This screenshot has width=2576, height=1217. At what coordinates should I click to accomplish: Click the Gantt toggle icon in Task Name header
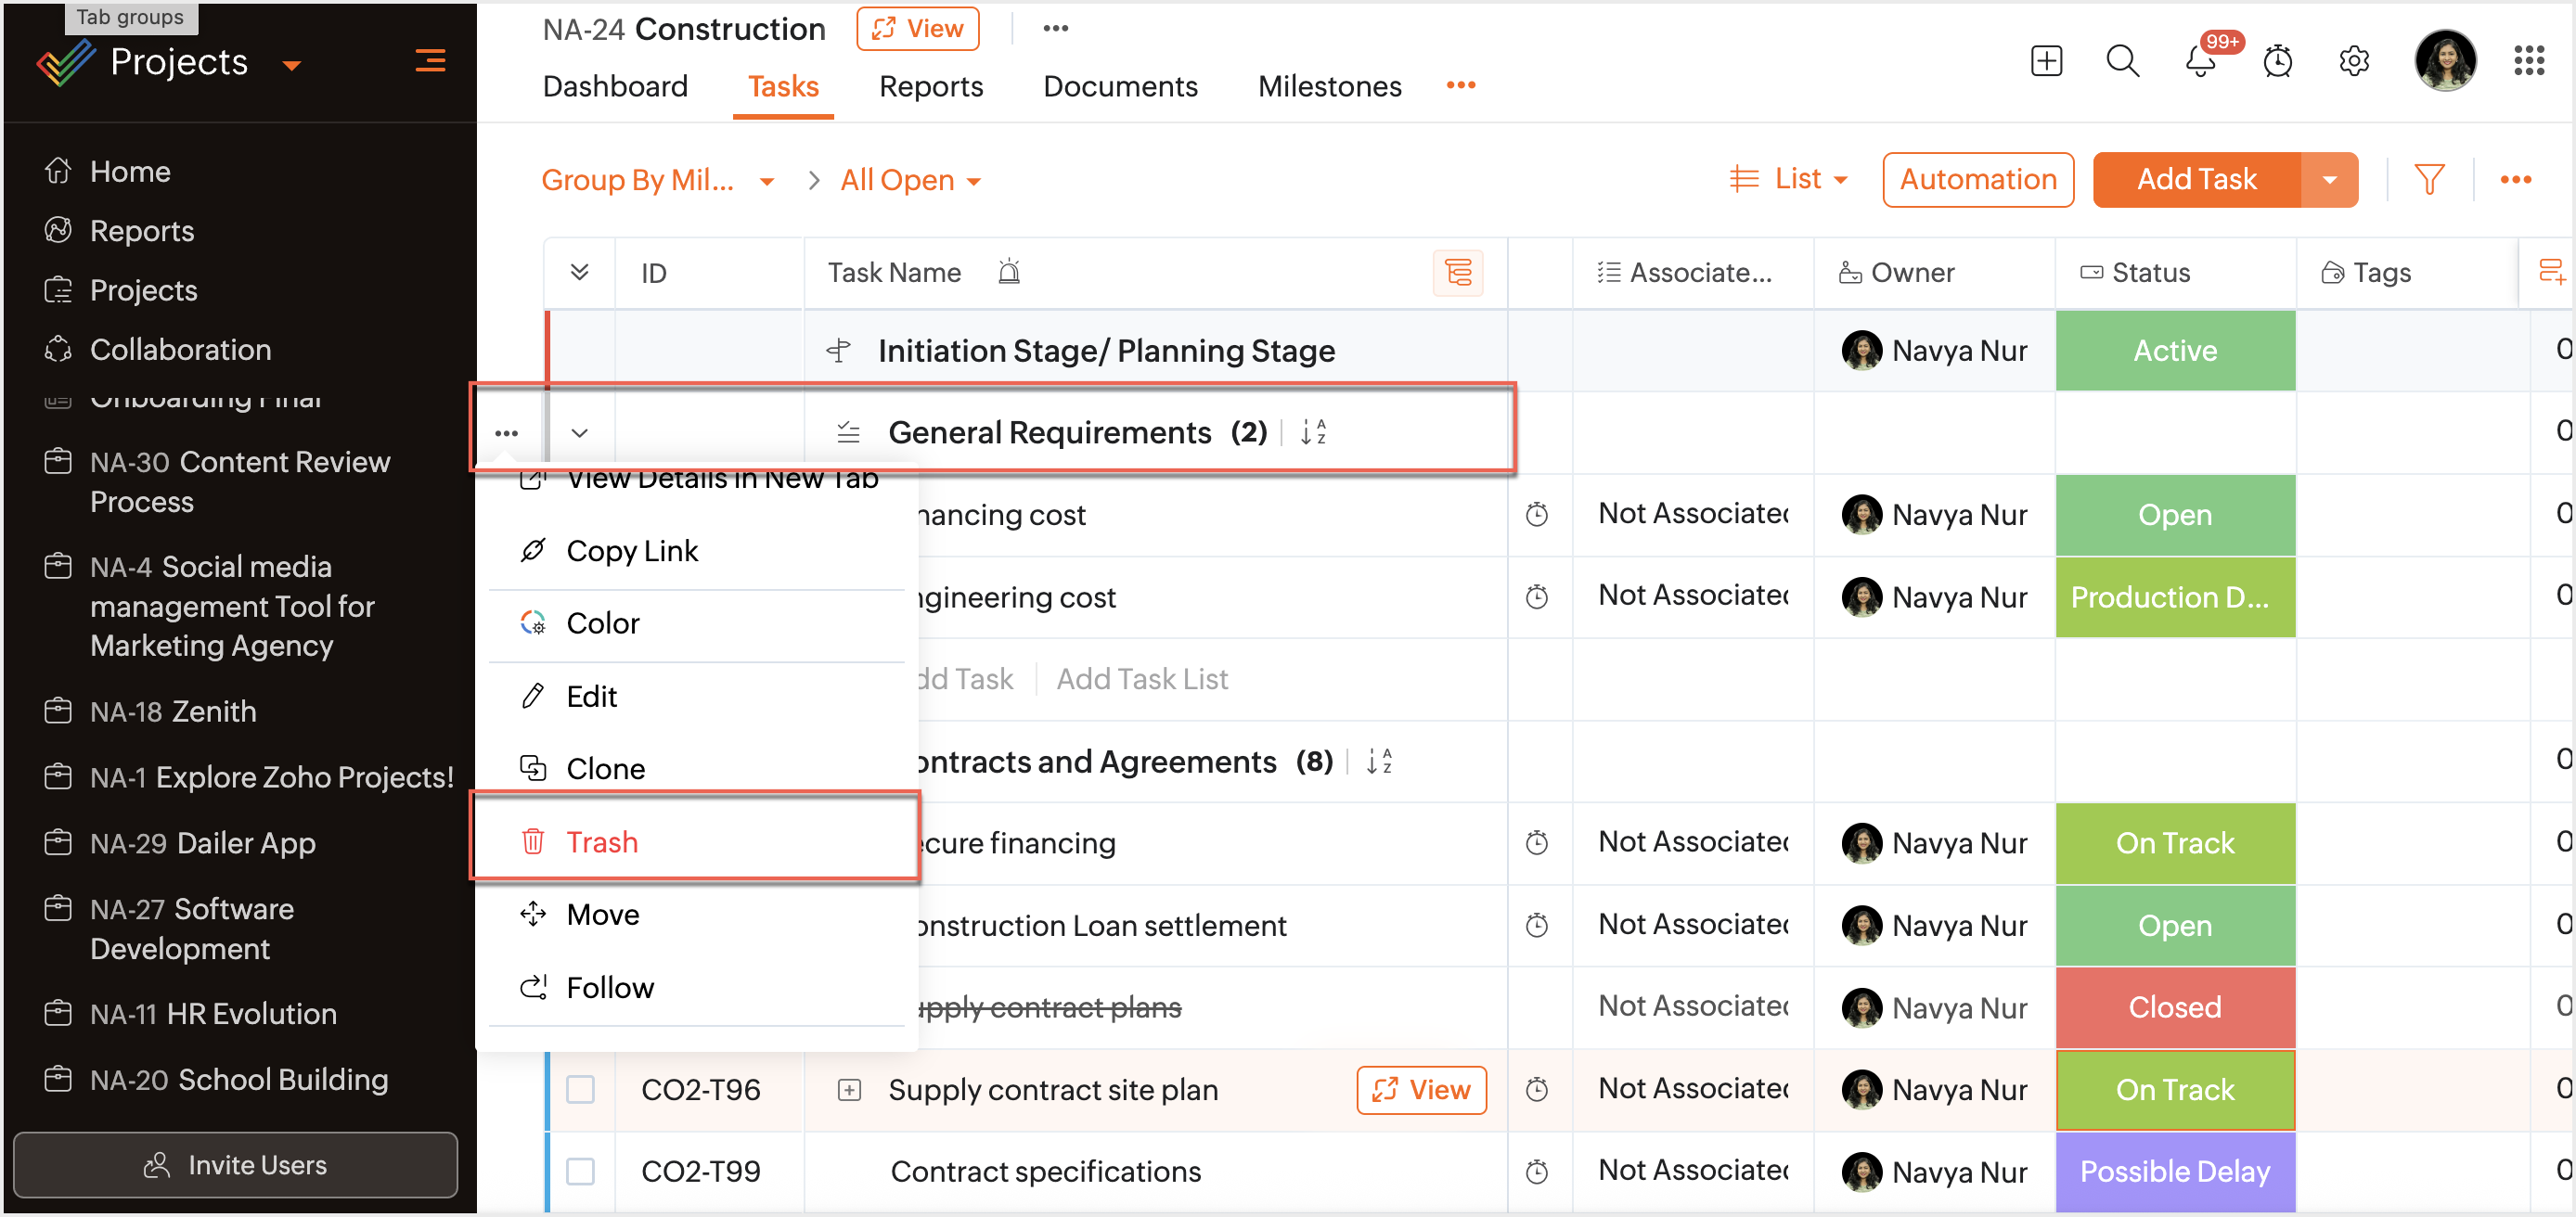pos(1458,273)
